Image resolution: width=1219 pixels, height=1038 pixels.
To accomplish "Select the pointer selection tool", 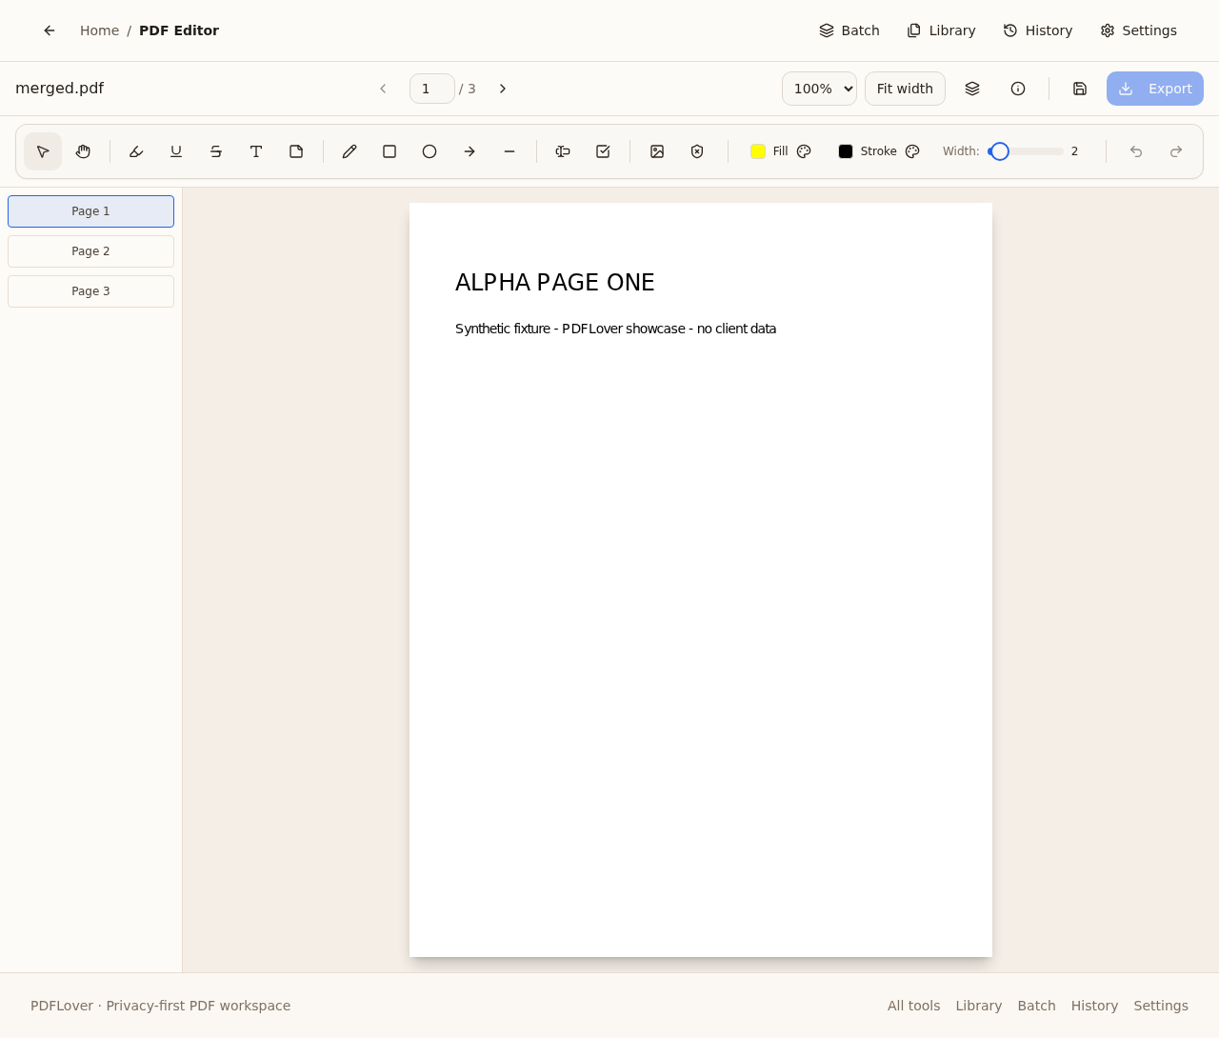I will pyautogui.click(x=43, y=151).
